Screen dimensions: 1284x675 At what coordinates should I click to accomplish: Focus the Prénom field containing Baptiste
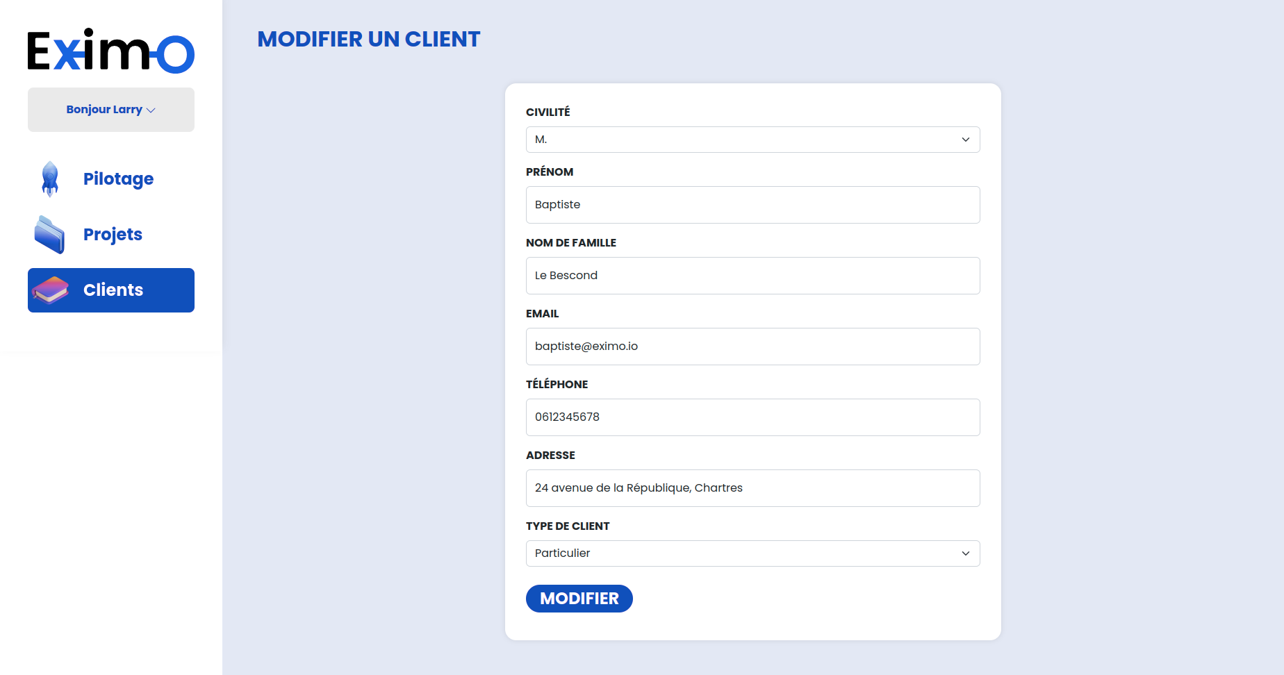pos(752,205)
